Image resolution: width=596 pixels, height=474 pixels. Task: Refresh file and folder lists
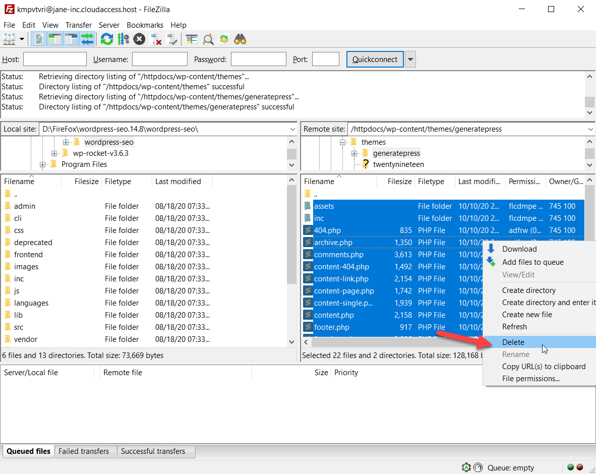tap(106, 39)
